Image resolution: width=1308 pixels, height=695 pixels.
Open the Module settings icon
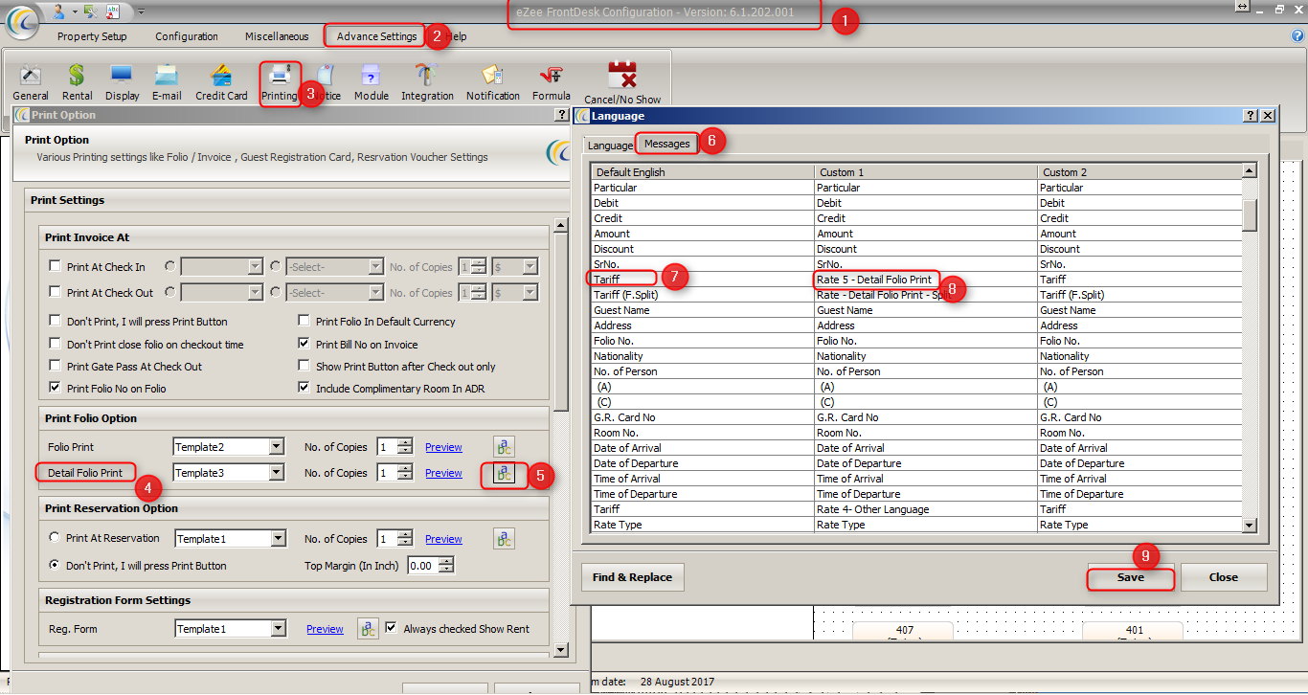(x=372, y=82)
